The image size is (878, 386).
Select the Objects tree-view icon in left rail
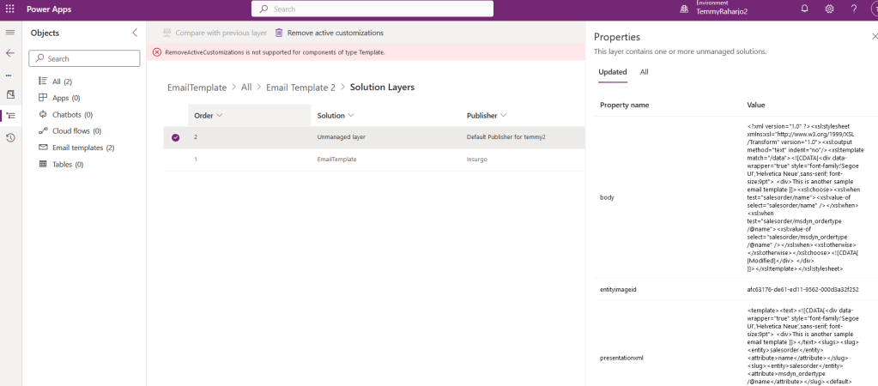(x=10, y=116)
